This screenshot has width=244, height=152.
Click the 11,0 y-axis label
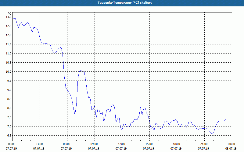pyautogui.click(x=9, y=54)
